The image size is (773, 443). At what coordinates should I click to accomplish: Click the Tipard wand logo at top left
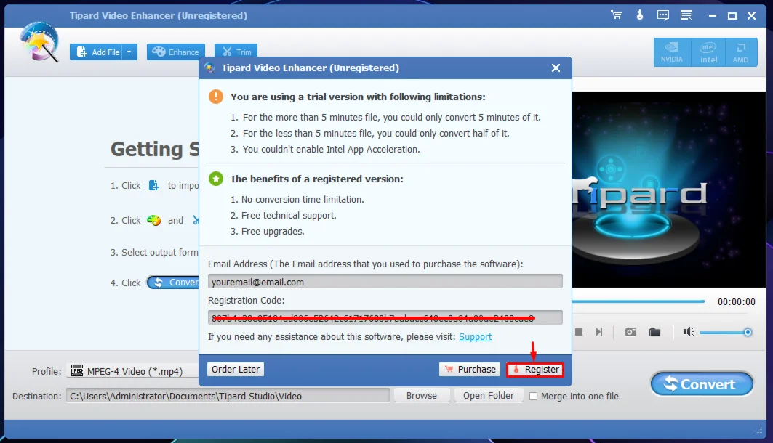[x=39, y=42]
